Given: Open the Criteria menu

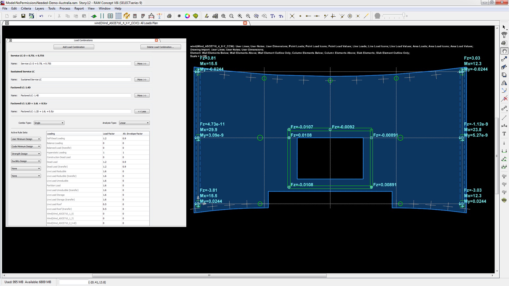Looking at the screenshot, I should [26, 8].
